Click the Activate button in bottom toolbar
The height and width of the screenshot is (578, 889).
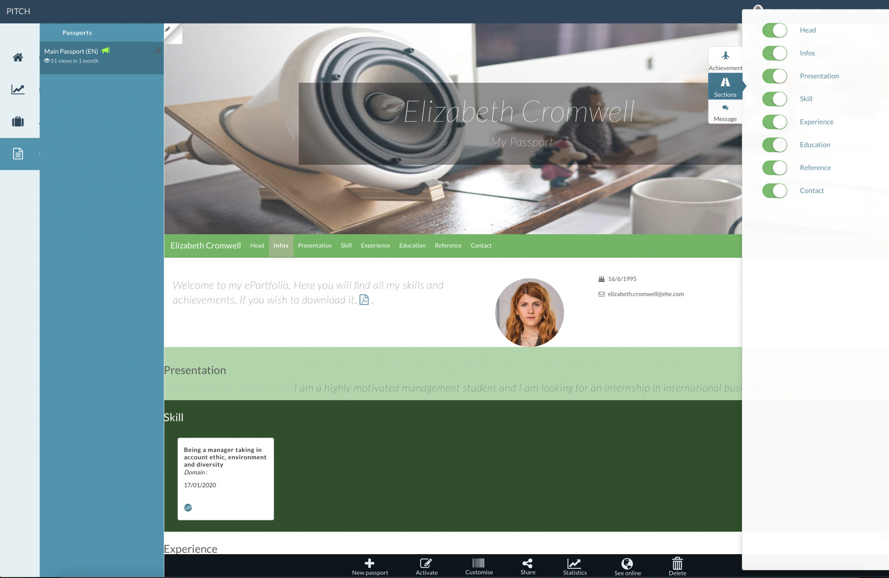pyautogui.click(x=426, y=563)
